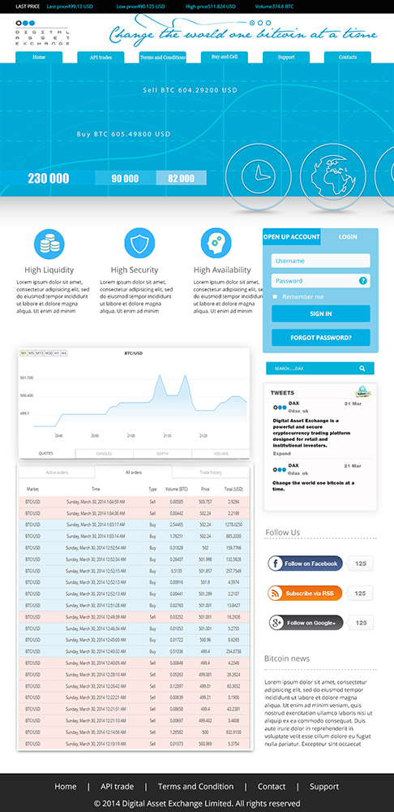Click the Facebook follower count 125
Viewport: 394px width, 812px height.
(361, 564)
